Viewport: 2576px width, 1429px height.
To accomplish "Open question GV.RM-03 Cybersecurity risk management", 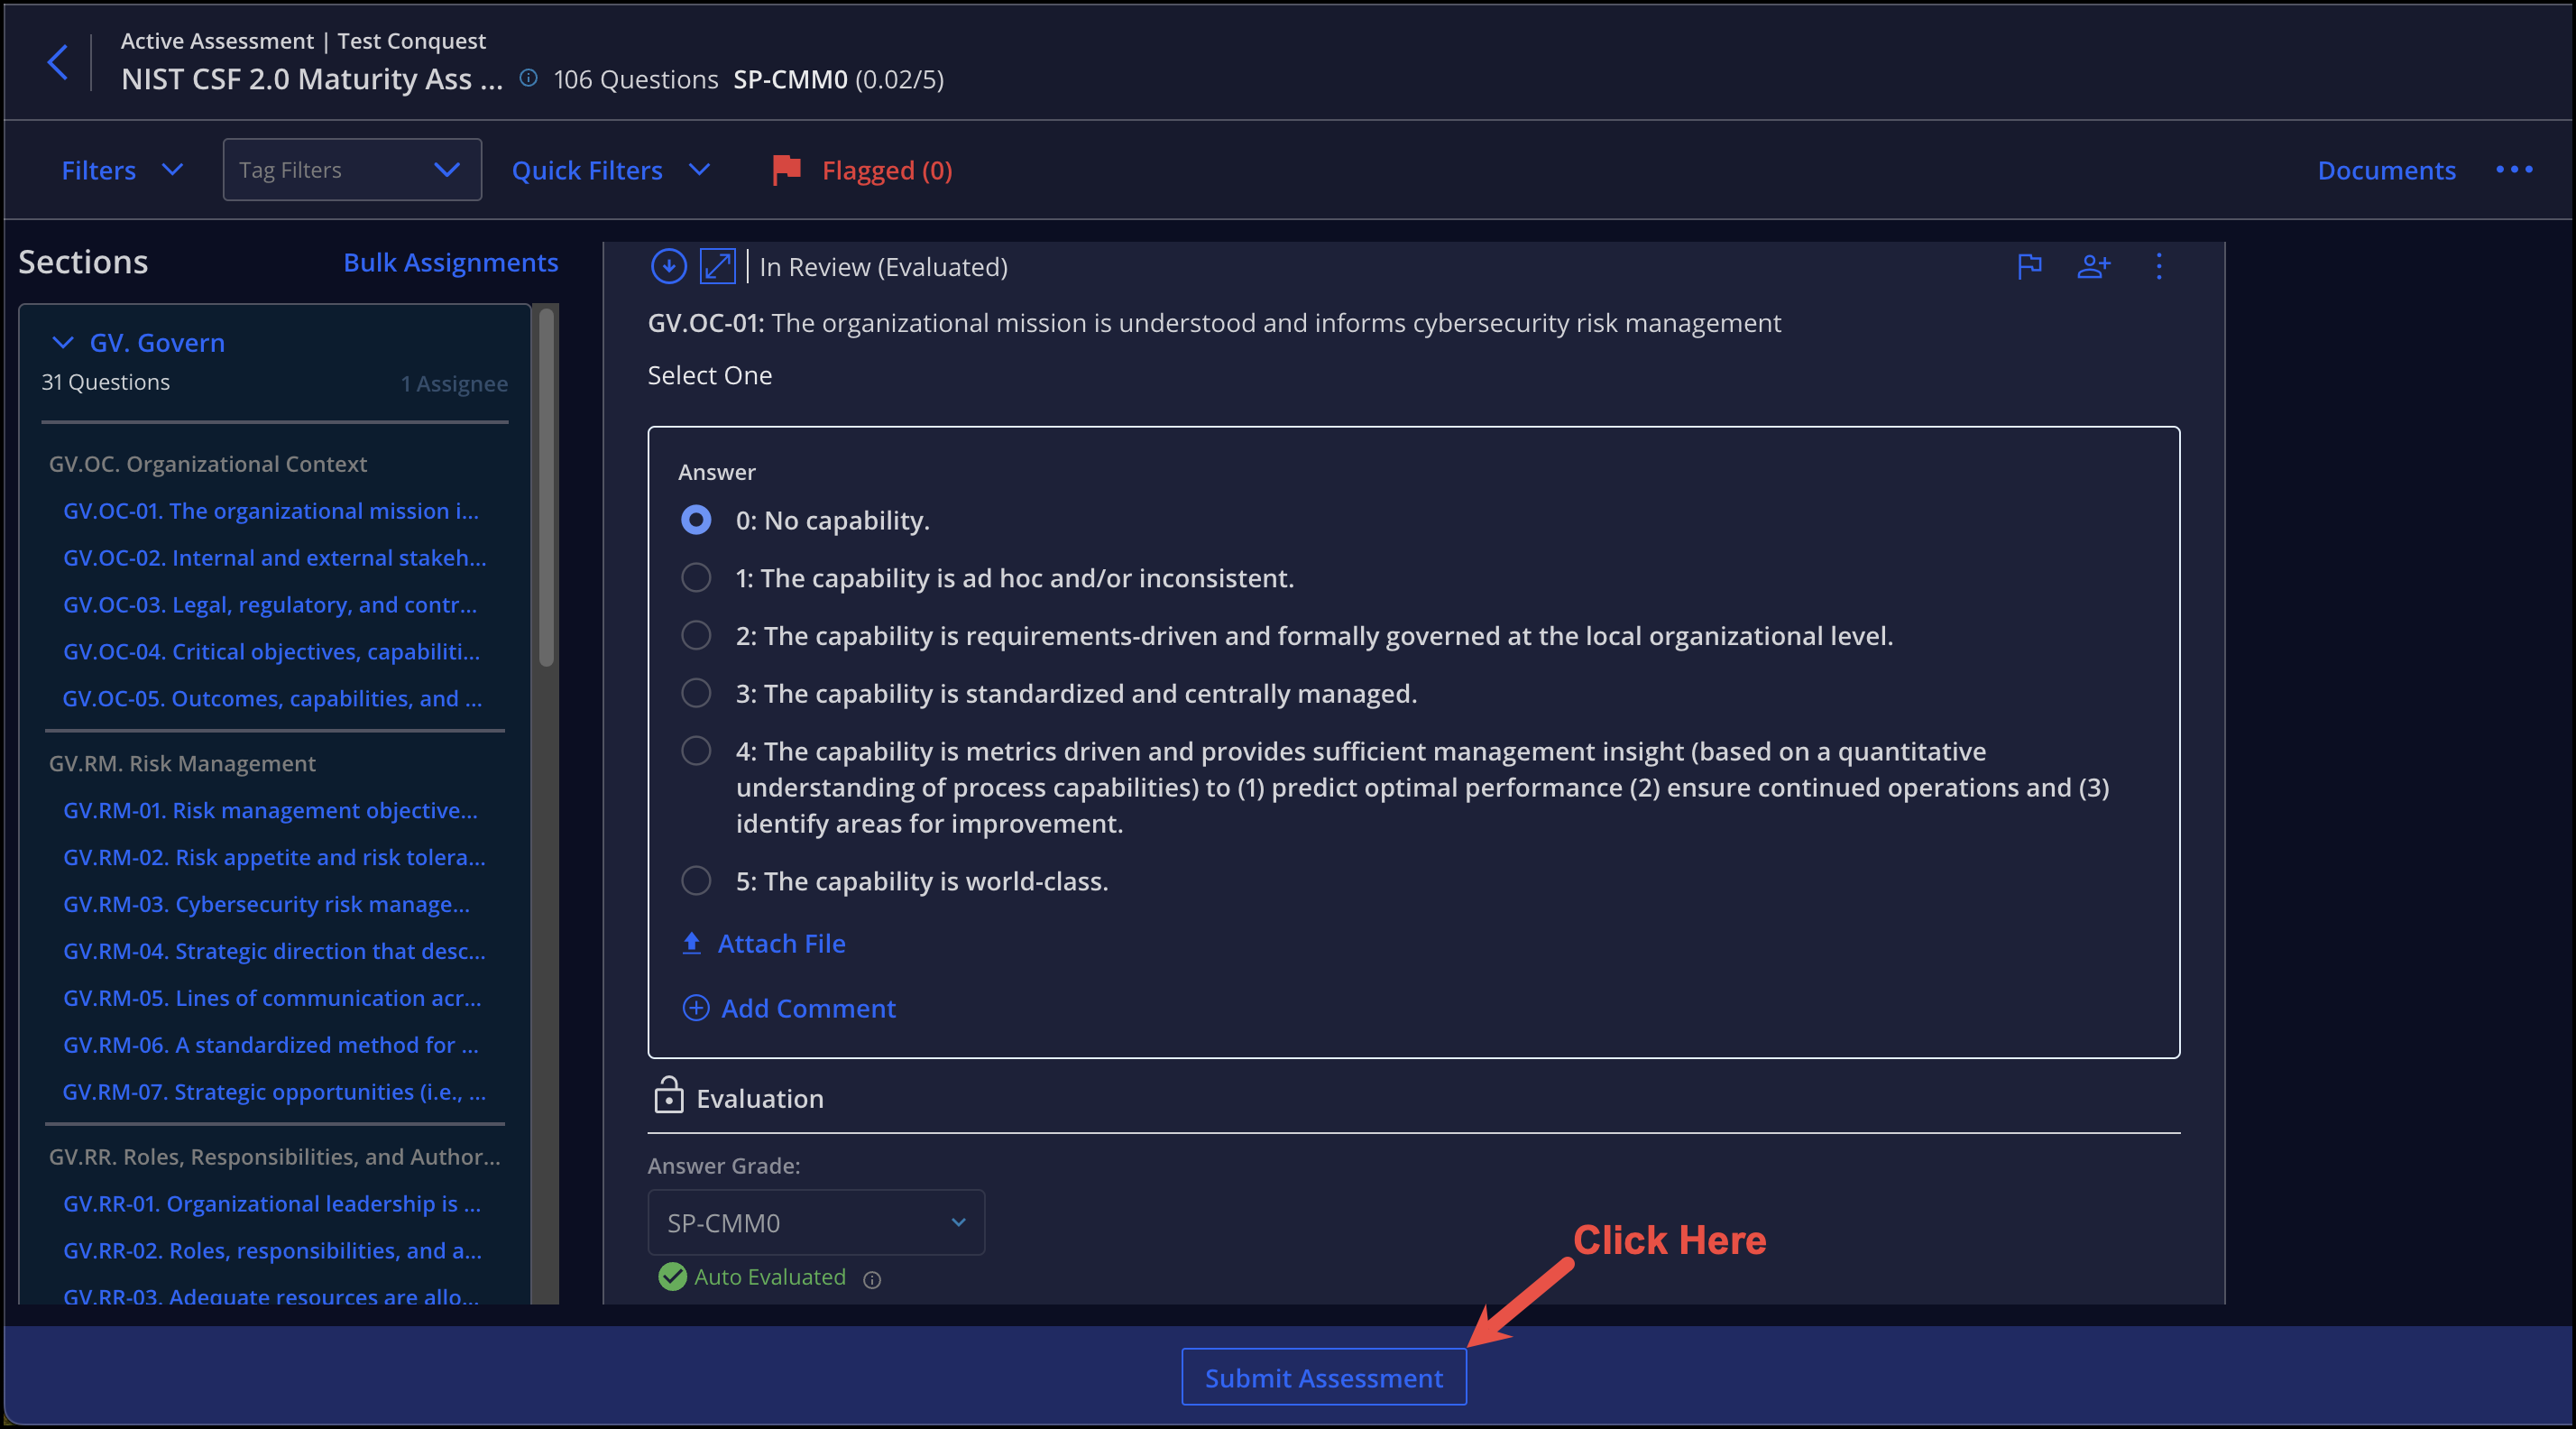I will point(266,904).
